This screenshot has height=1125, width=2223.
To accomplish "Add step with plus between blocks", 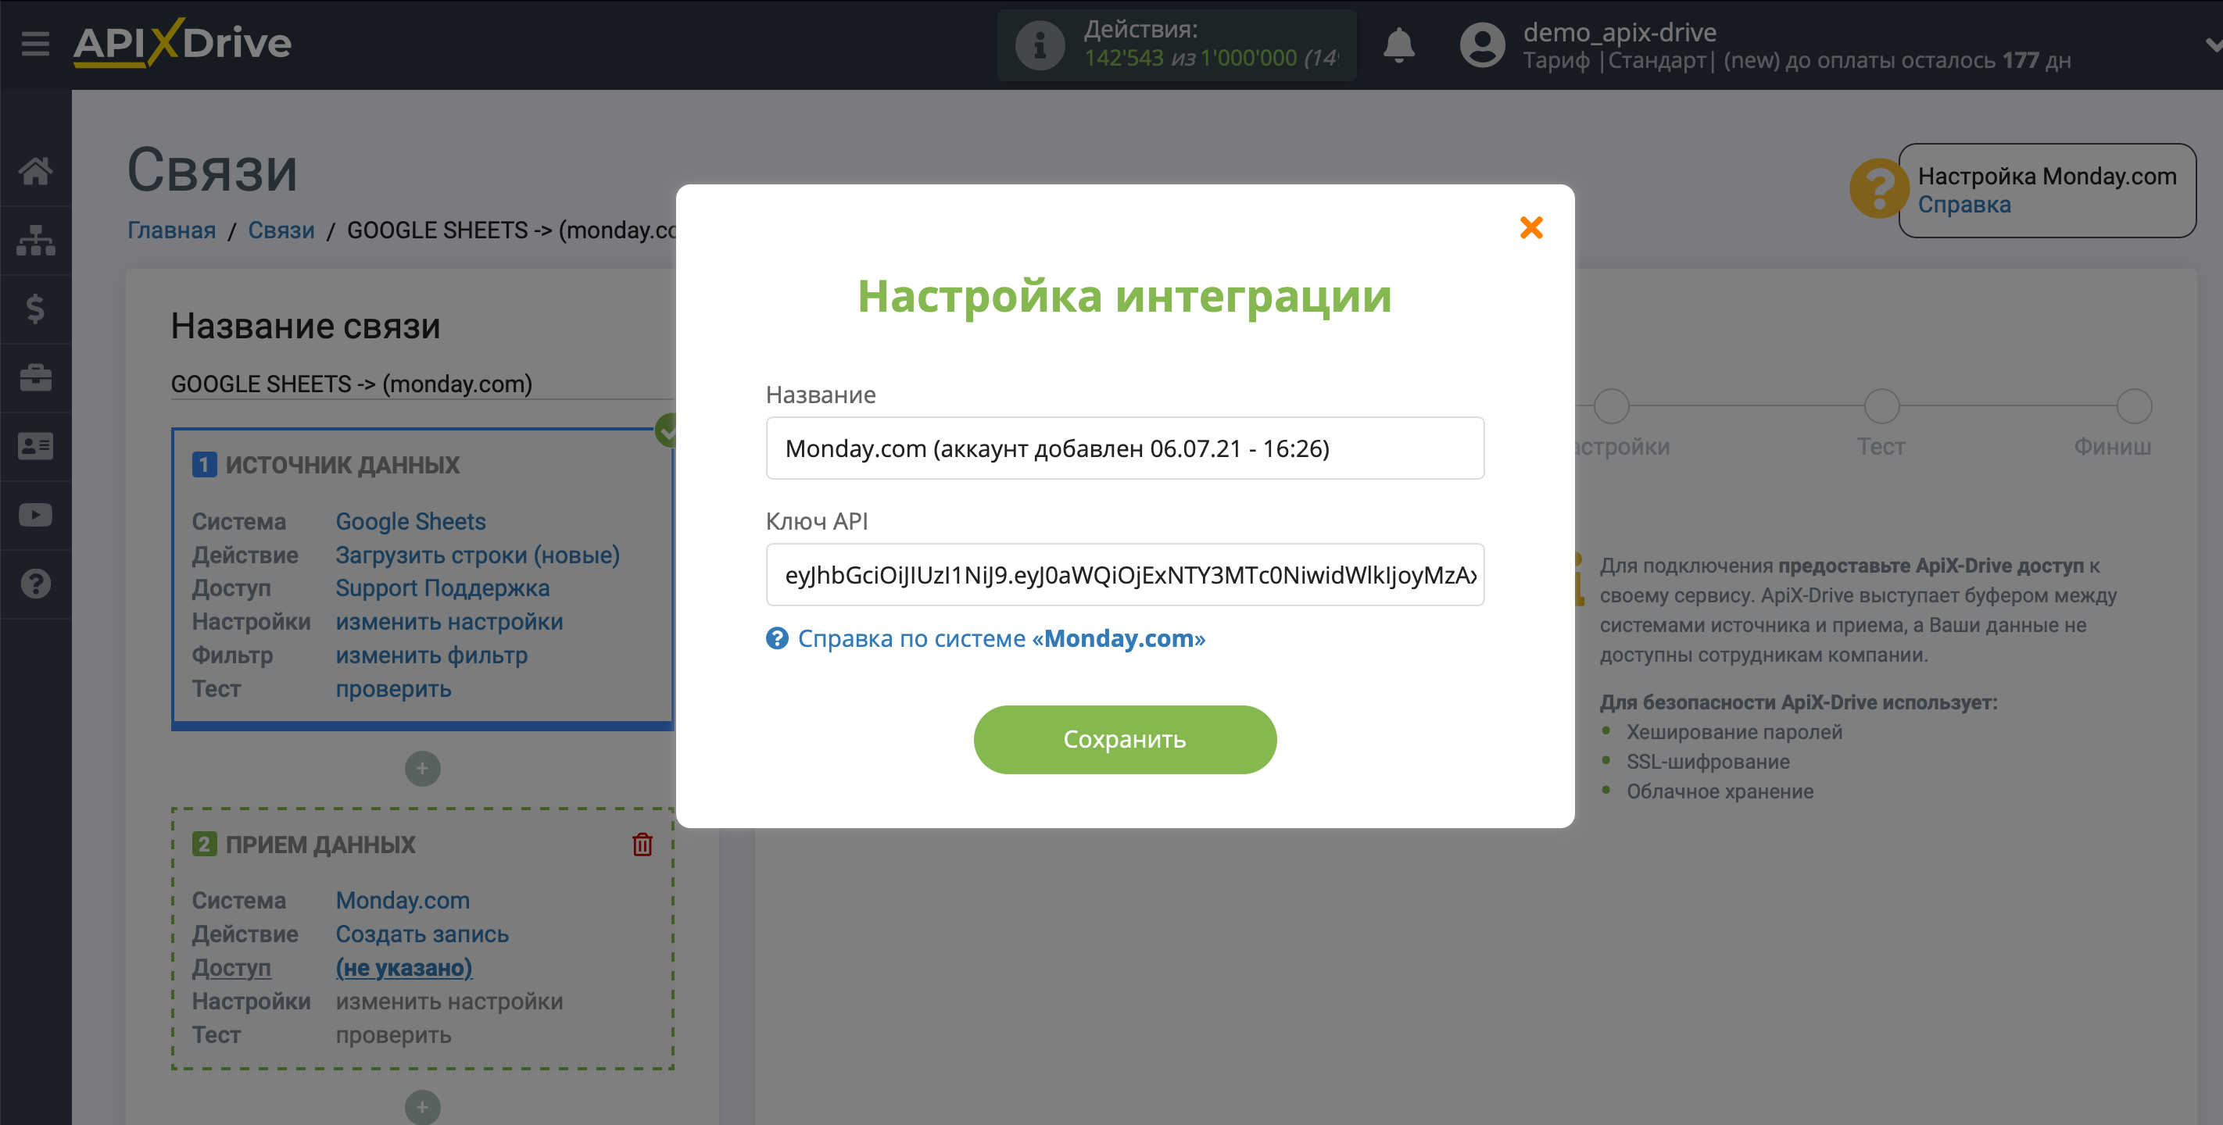I will [422, 769].
